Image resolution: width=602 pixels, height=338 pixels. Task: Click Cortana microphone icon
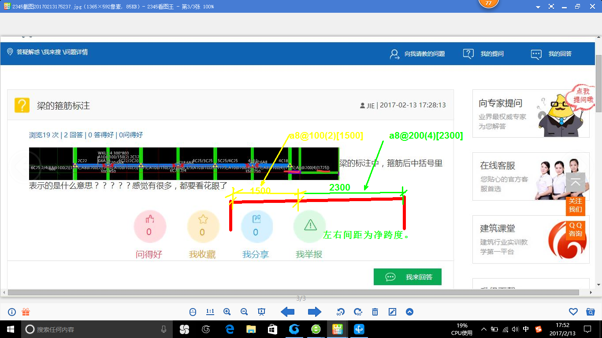[164, 329]
